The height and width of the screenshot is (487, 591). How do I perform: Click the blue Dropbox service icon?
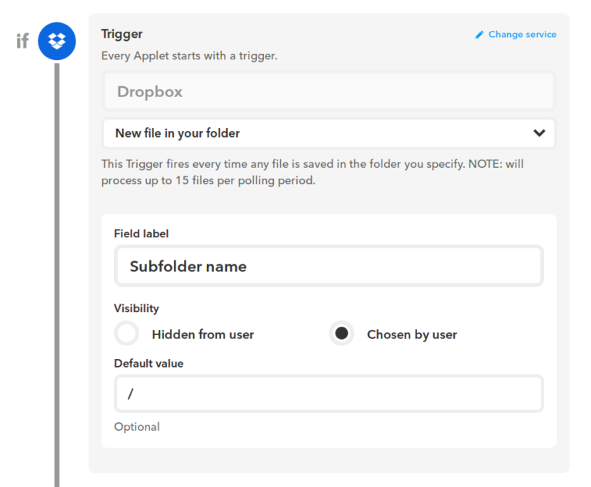point(57,41)
